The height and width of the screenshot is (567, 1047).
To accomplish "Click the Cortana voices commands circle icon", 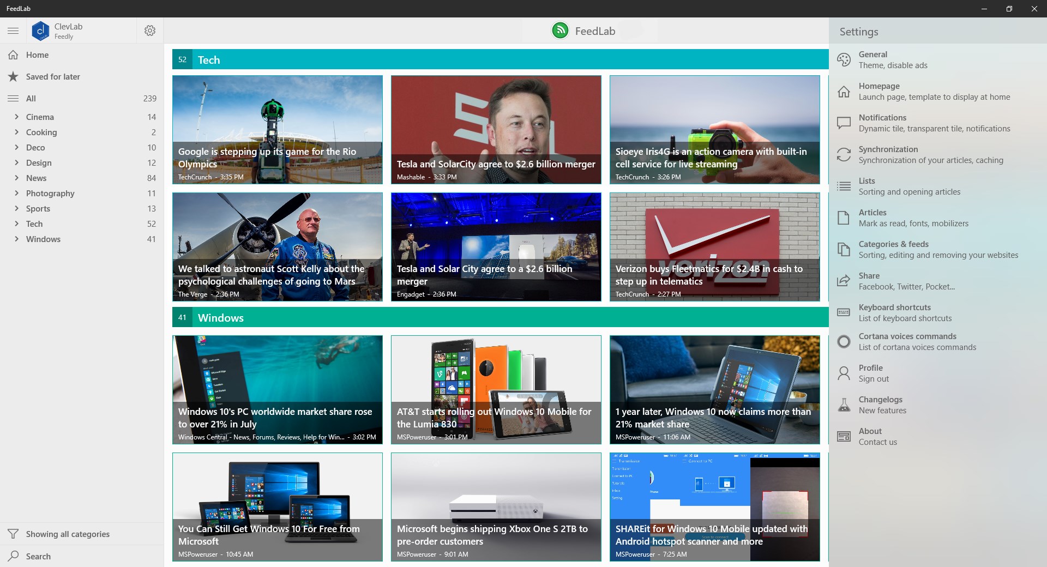I will [843, 341].
